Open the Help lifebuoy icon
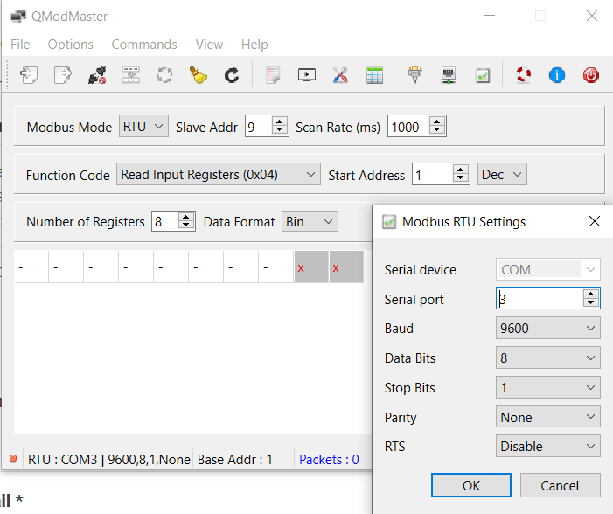The width and height of the screenshot is (613, 514). tap(523, 75)
